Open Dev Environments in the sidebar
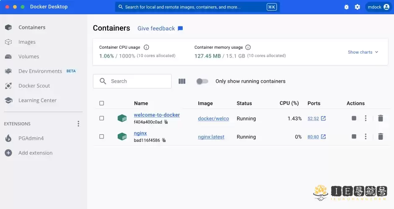394x209 pixels. (x=40, y=71)
